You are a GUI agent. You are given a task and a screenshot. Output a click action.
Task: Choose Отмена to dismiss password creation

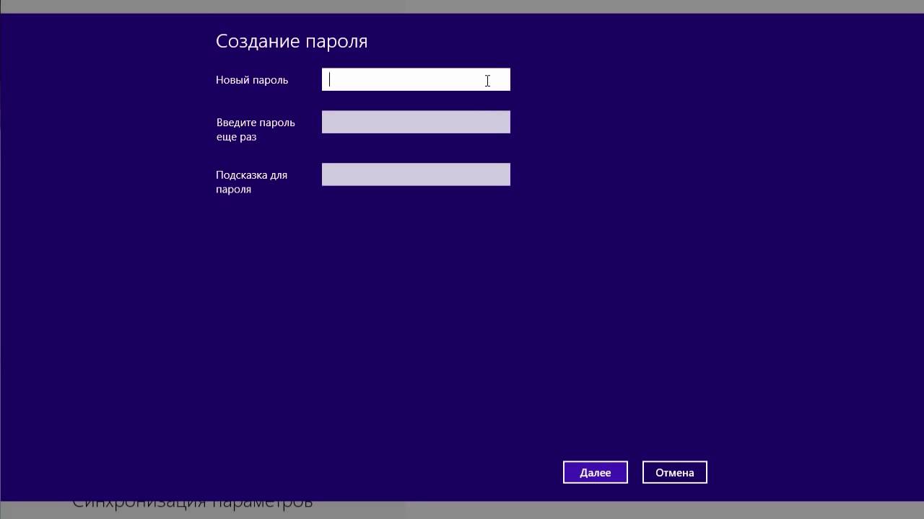pyautogui.click(x=674, y=472)
